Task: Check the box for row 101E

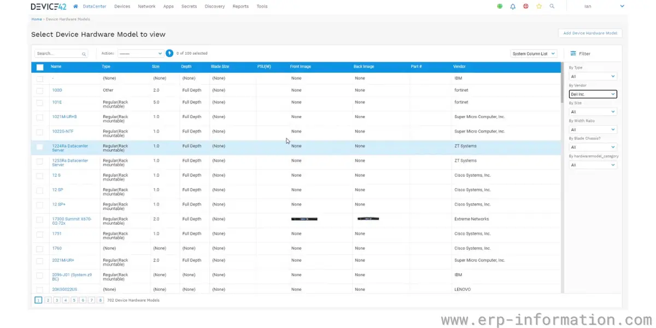Action: pos(39,102)
